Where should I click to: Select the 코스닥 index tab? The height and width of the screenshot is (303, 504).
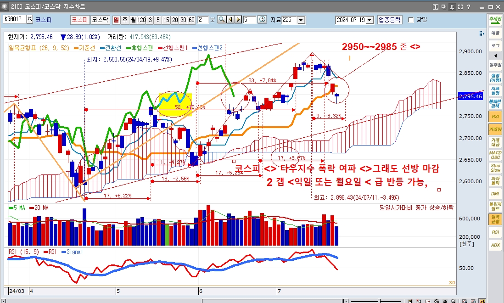[x=100, y=20]
